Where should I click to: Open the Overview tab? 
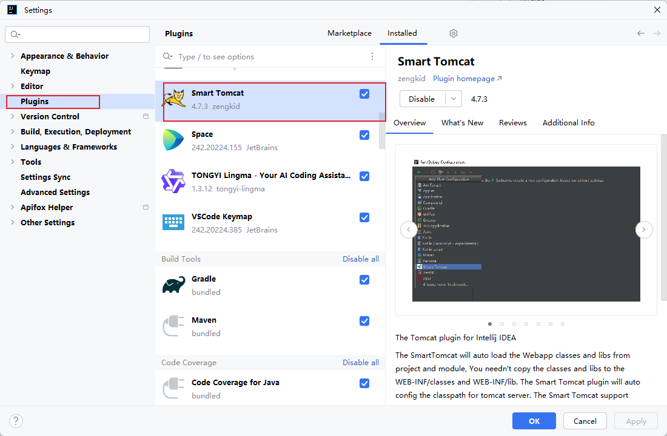click(409, 123)
